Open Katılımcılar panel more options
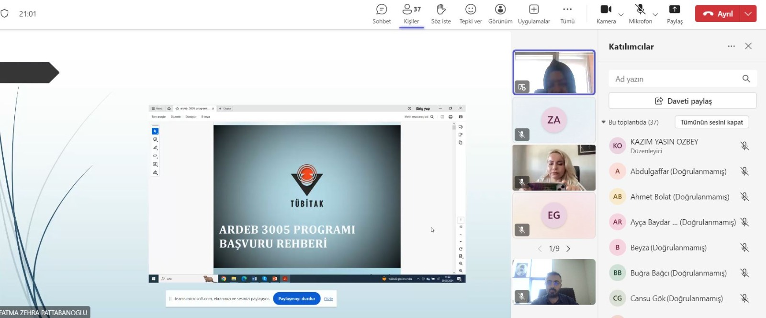This screenshot has width=766, height=318. pyautogui.click(x=731, y=46)
